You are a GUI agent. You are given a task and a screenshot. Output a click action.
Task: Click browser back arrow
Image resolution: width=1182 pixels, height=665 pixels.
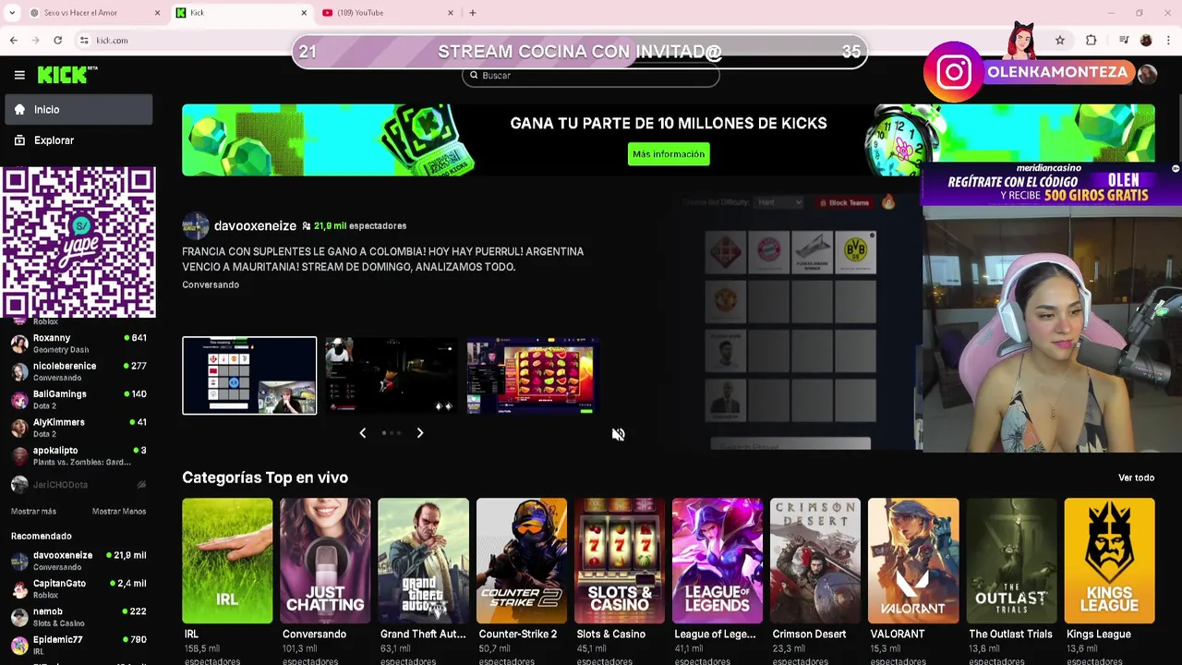coord(14,41)
